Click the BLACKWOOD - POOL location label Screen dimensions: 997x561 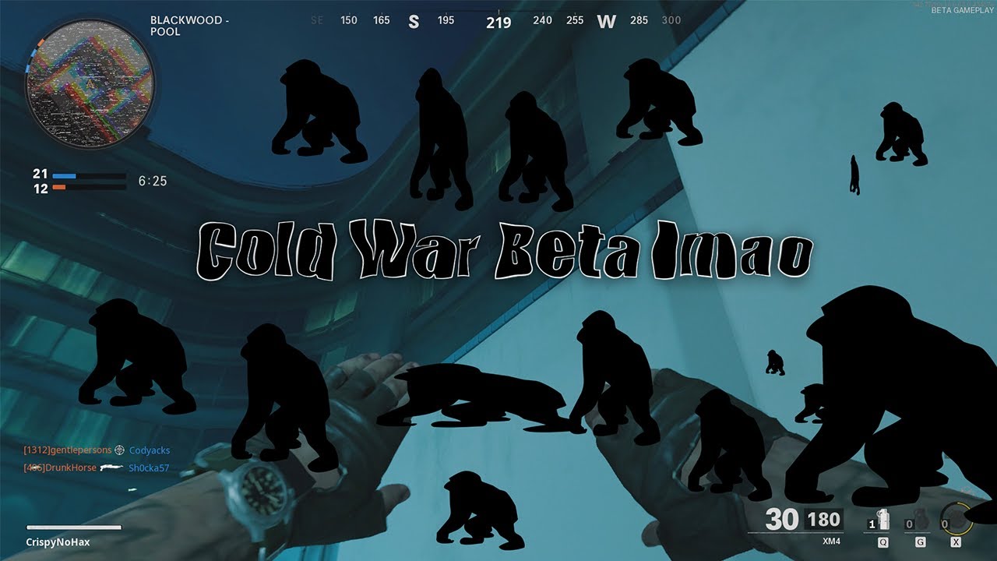189,26
